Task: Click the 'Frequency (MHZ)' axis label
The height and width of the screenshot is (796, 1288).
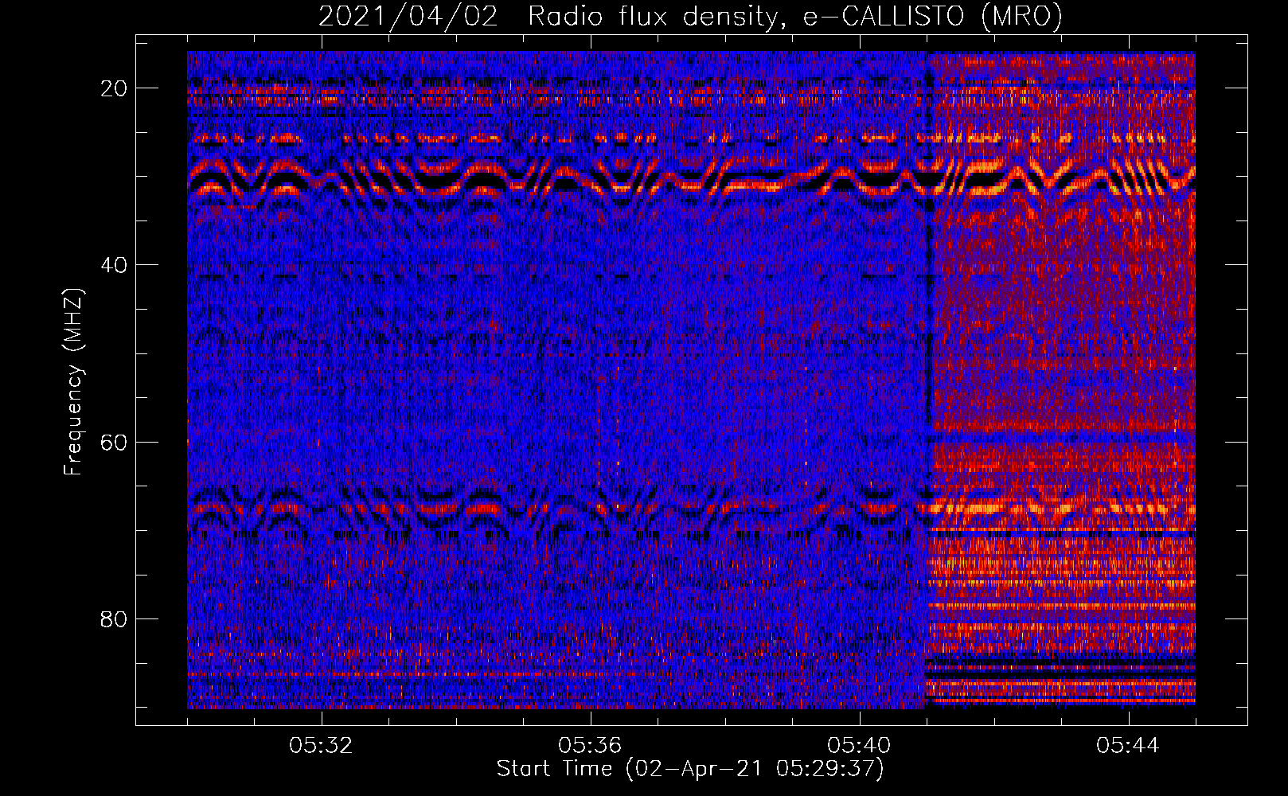Action: [73, 382]
